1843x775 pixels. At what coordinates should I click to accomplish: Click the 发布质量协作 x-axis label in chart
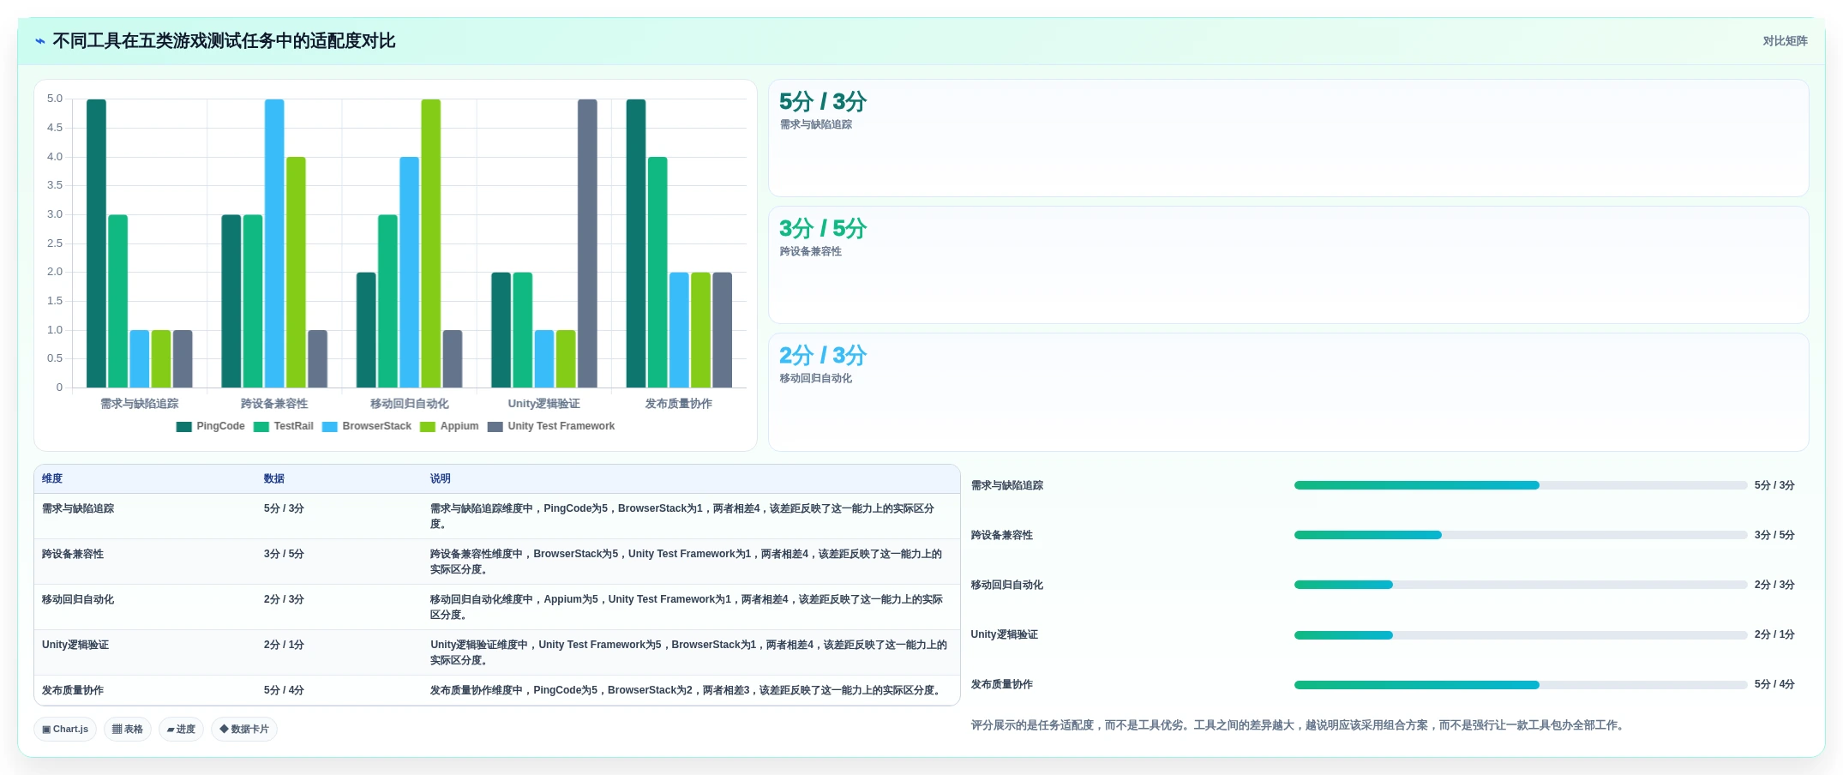[679, 404]
